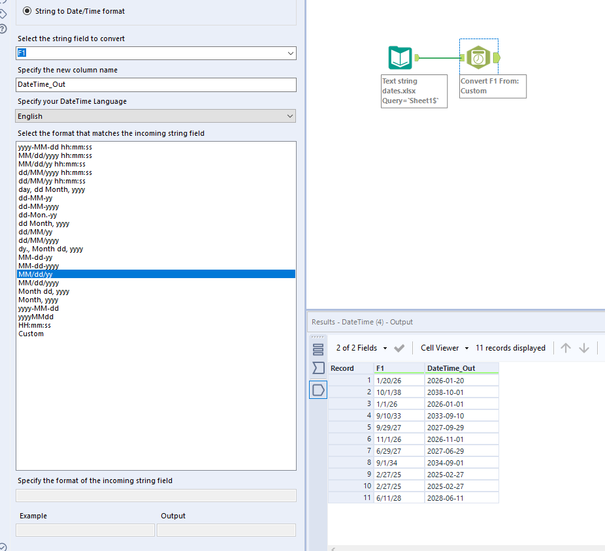The width and height of the screenshot is (605, 551).
Task: Click the DateTime tool with clock icon
Action: 478,59
